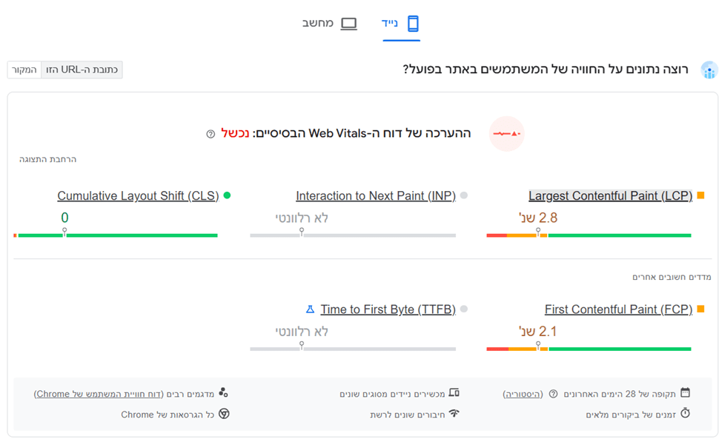Open the היסטוריה (history) link
This screenshot has width=719, height=439.
(x=523, y=394)
